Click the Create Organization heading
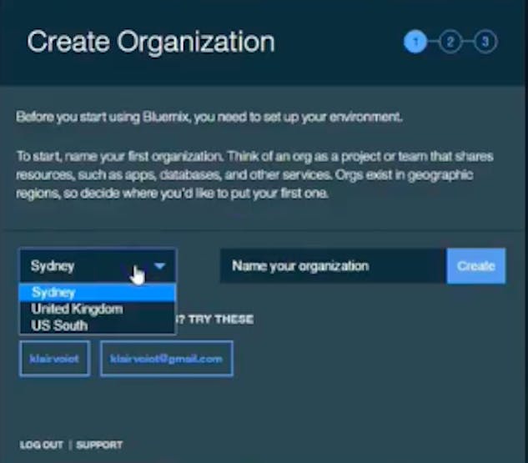Screen dimensions: 528x463 (x=151, y=42)
